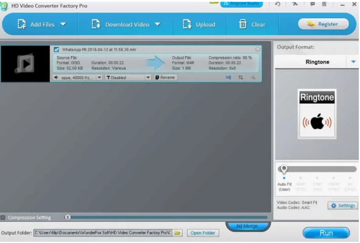
Task: Click the effects sparkle icon
Action: point(253,78)
